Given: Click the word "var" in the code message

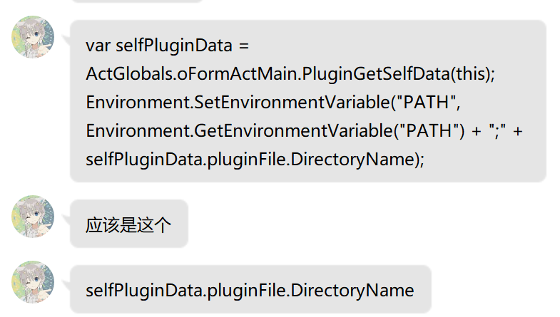Looking at the screenshot, I should click(x=98, y=46).
